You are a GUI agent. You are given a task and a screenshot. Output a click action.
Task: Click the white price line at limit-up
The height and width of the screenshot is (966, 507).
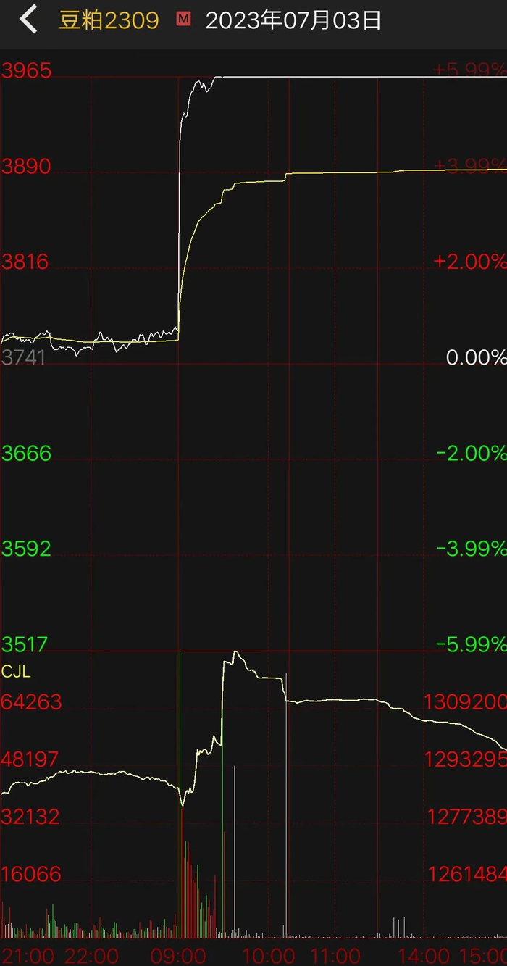(362, 76)
